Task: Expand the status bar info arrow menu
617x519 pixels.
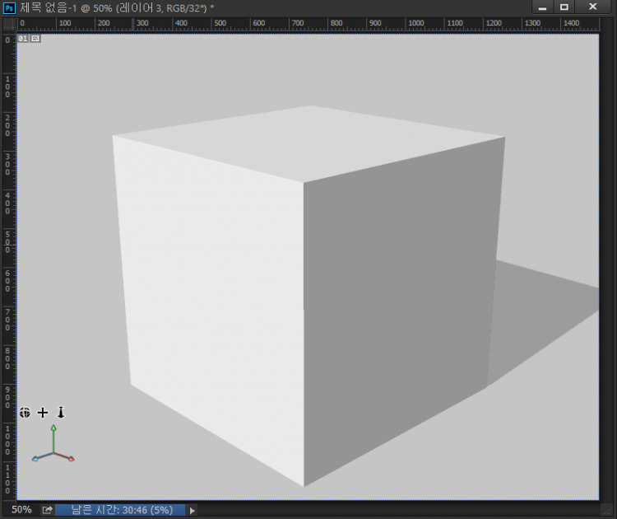Action: [193, 510]
